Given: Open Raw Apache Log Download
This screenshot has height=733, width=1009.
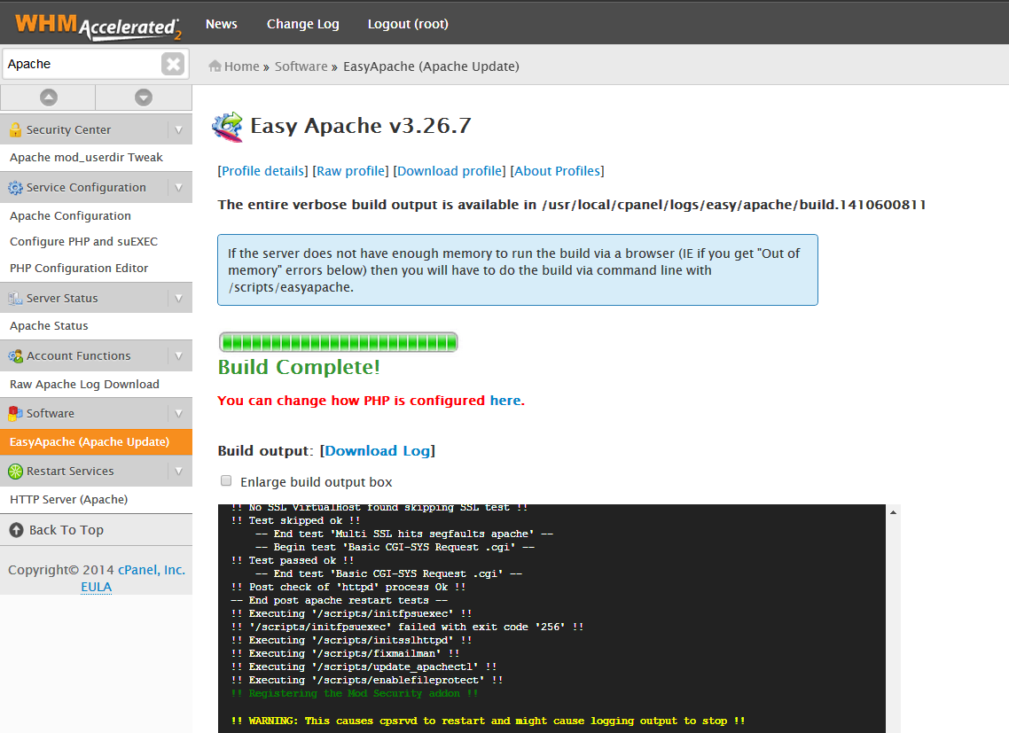Looking at the screenshot, I should [x=84, y=384].
